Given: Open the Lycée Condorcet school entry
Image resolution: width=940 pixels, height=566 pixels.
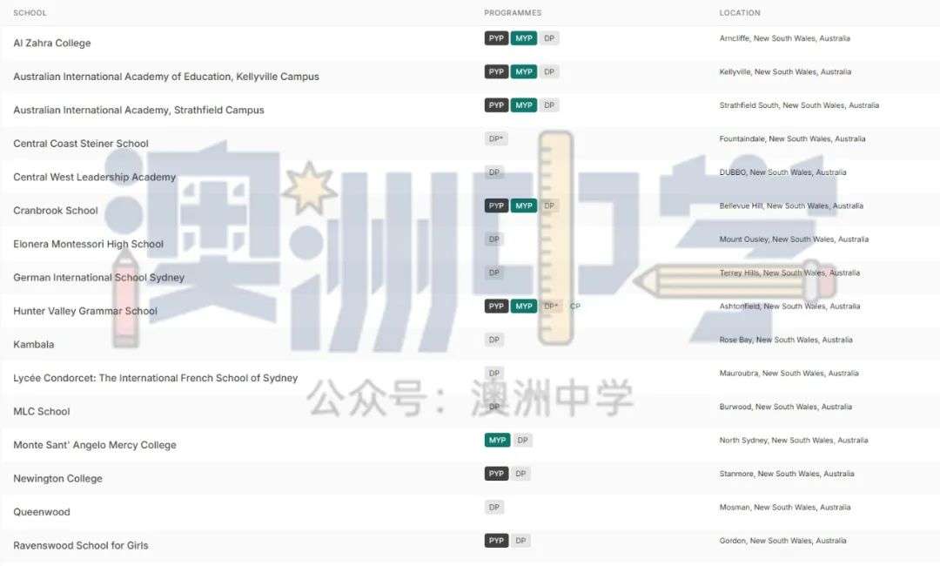Looking at the screenshot, I should [x=155, y=378].
